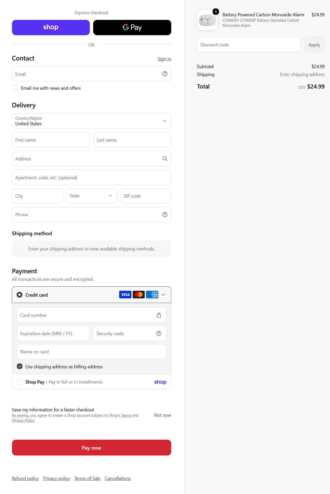330x494 pixels.
Task: Open the footer Privacy policy link
Action: [x=56, y=478]
